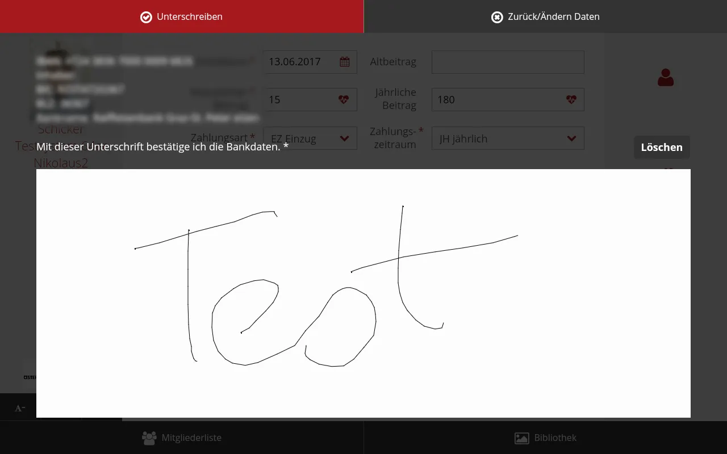The height and width of the screenshot is (454, 727).
Task: Clear the signature with Löschen
Action: point(662,147)
